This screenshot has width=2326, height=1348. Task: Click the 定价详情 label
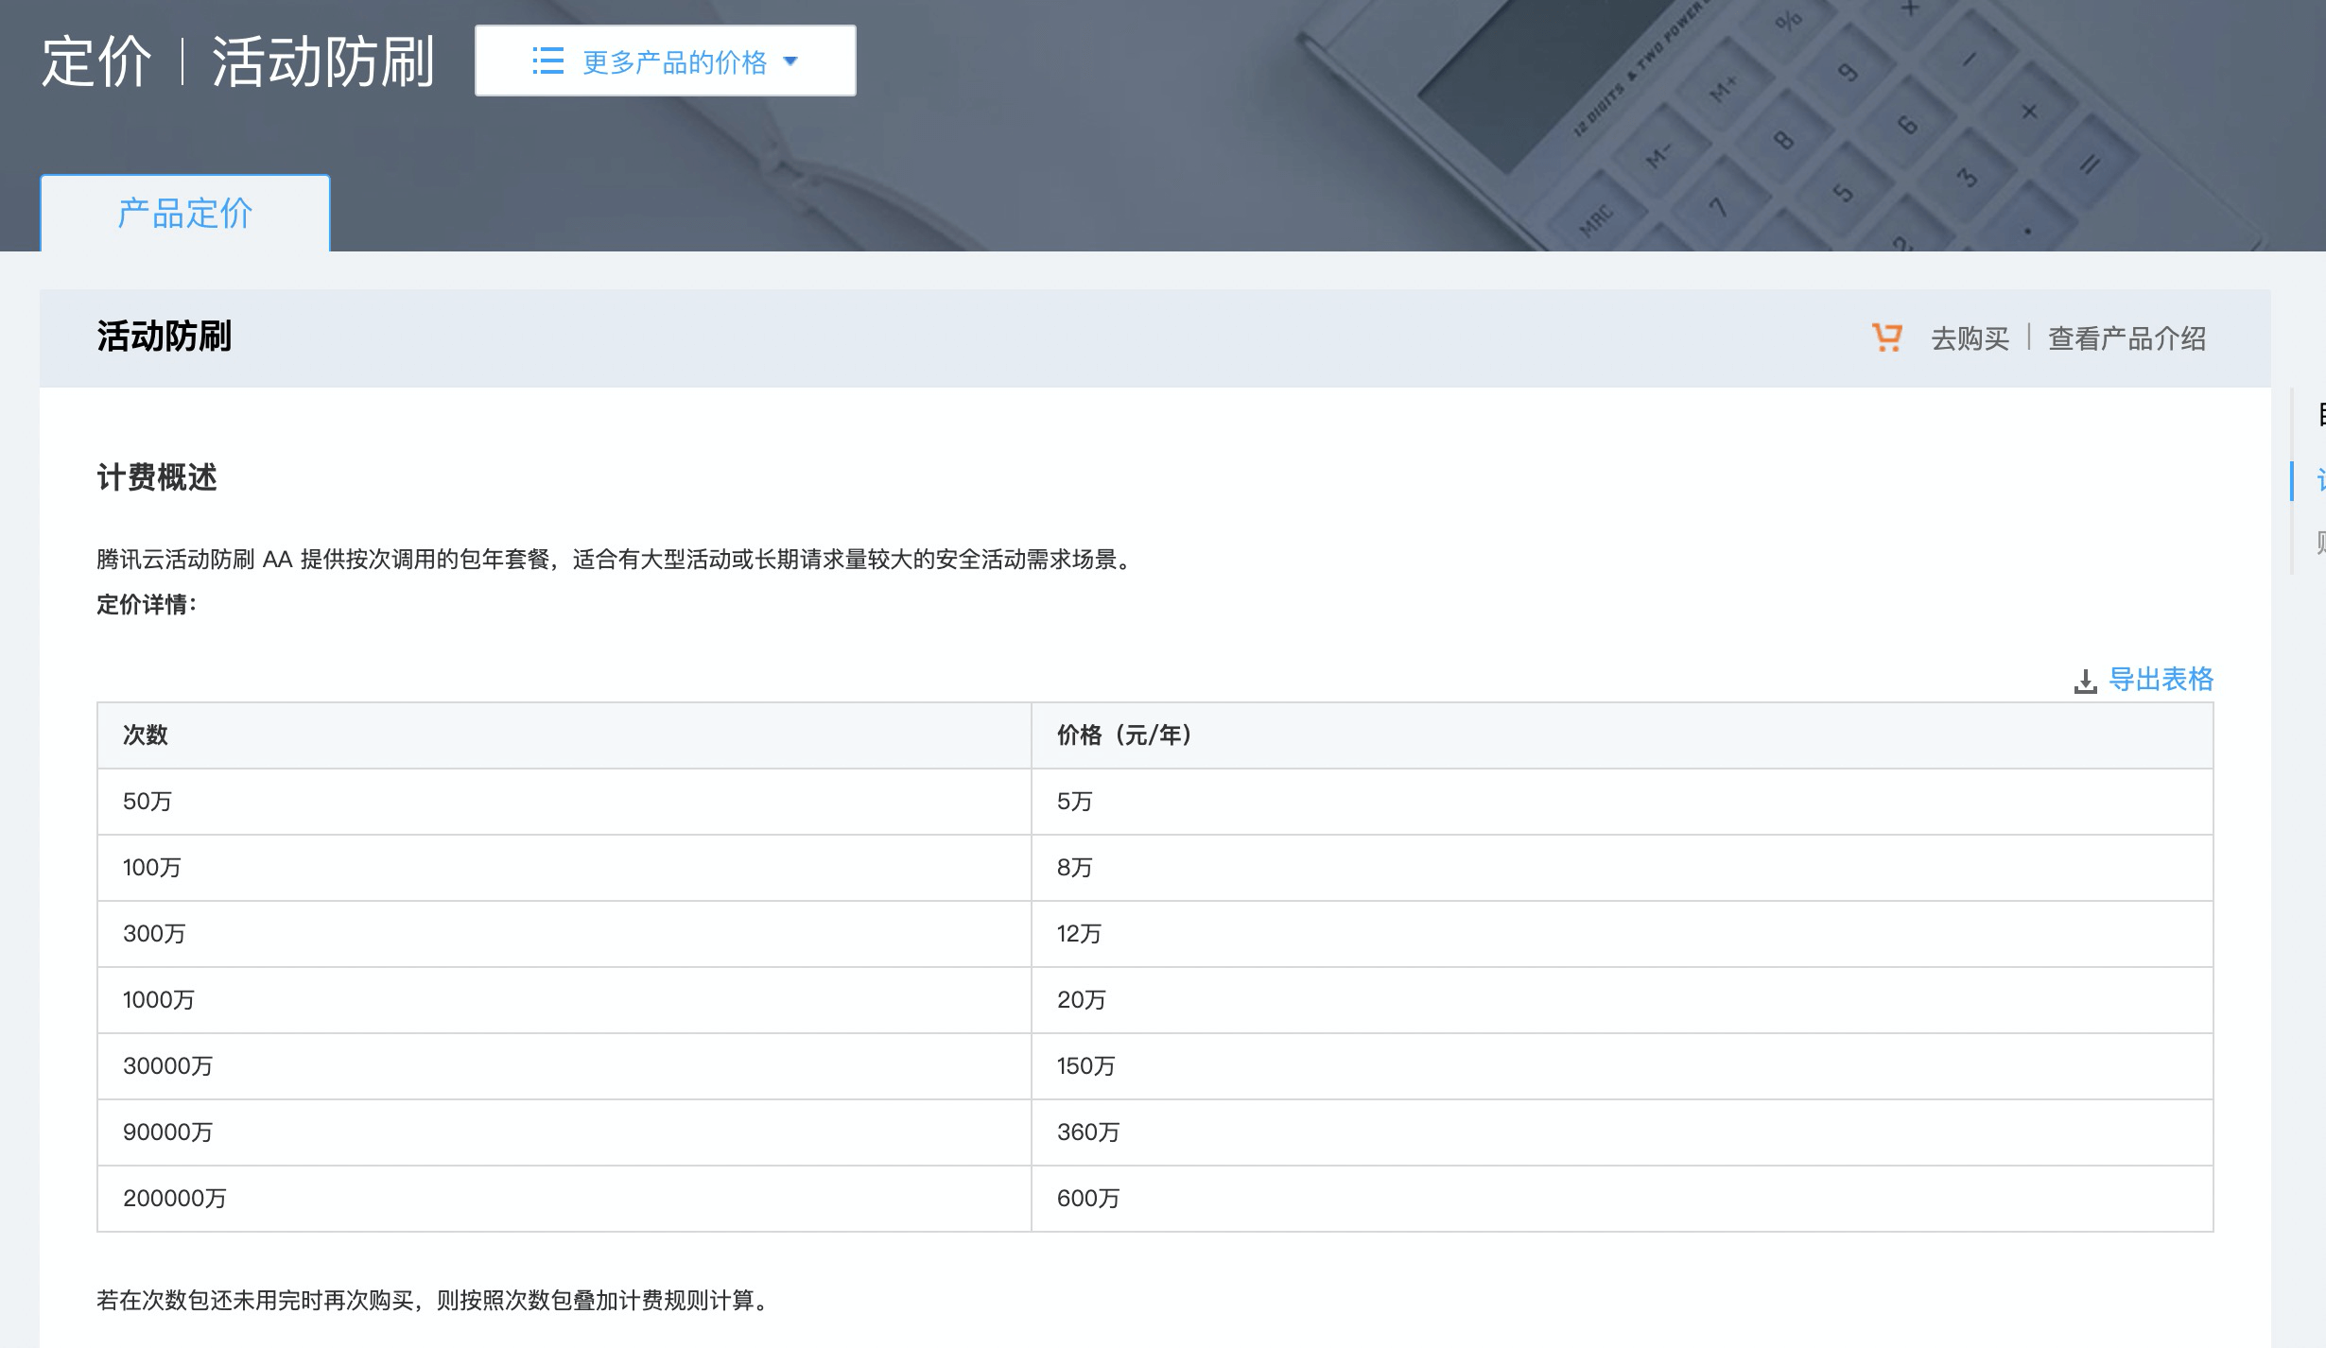(147, 605)
